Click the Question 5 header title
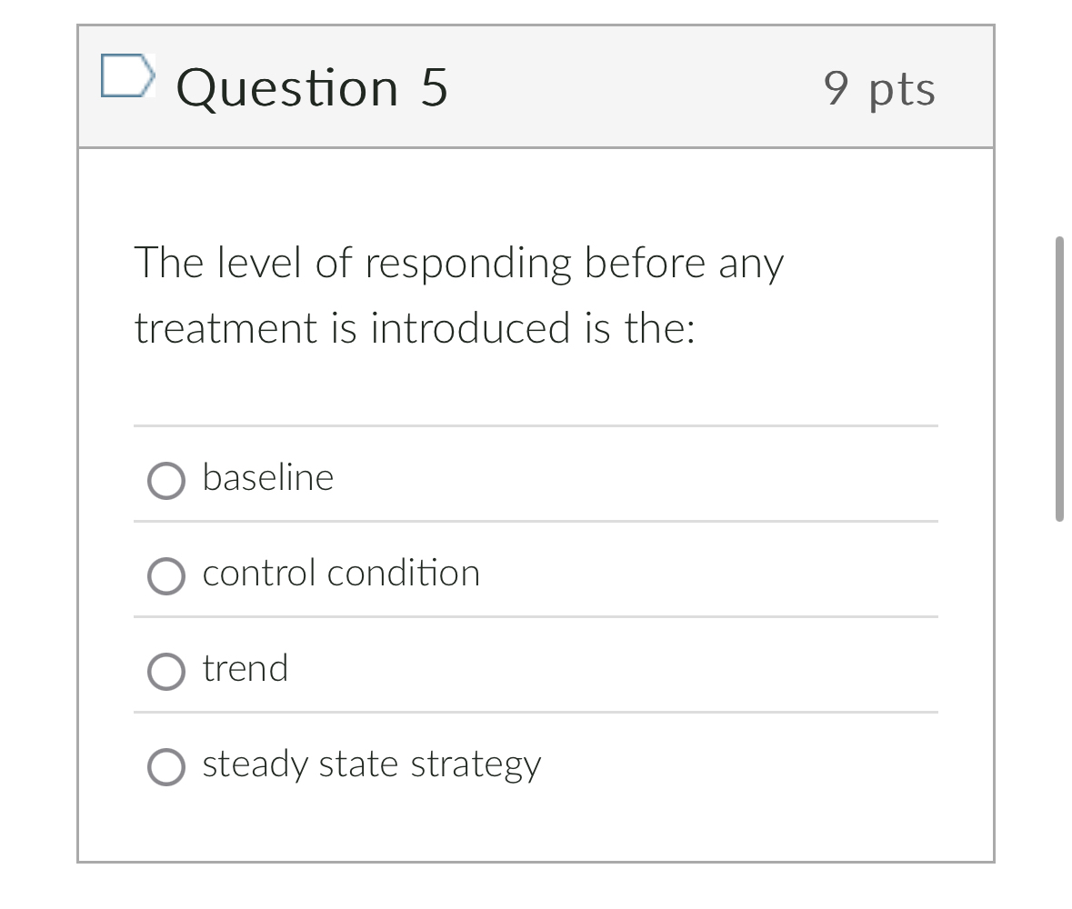The height and width of the screenshot is (909, 1072). [311, 87]
